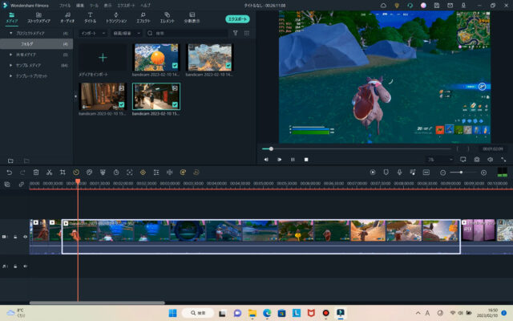The image size is (513, 321).
Task: Click the orange keyframe diamond icon
Action: tap(143, 173)
